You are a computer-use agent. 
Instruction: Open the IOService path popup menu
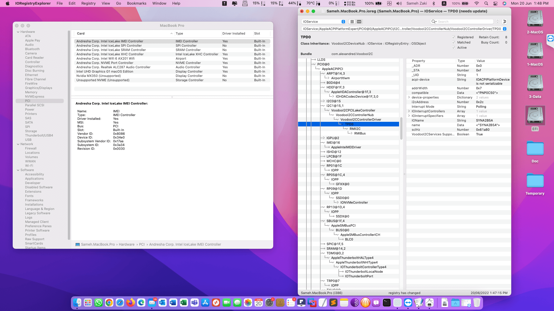click(x=505, y=29)
